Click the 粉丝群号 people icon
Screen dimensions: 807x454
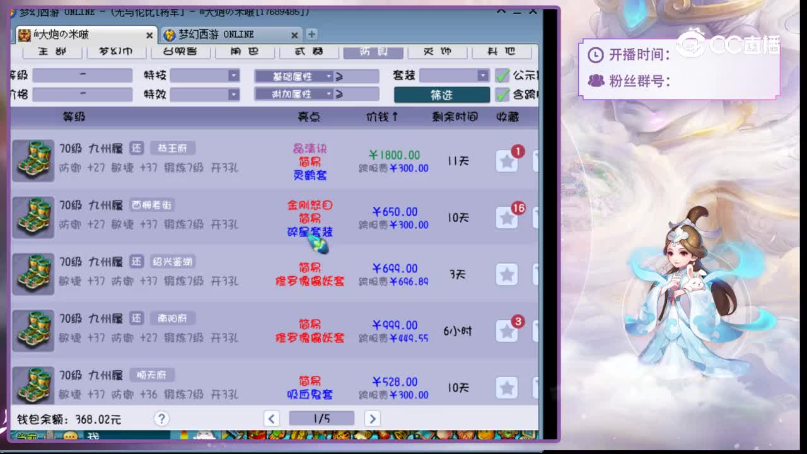596,81
